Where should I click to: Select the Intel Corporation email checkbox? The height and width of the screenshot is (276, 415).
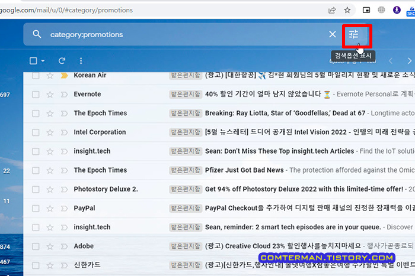click(36, 132)
